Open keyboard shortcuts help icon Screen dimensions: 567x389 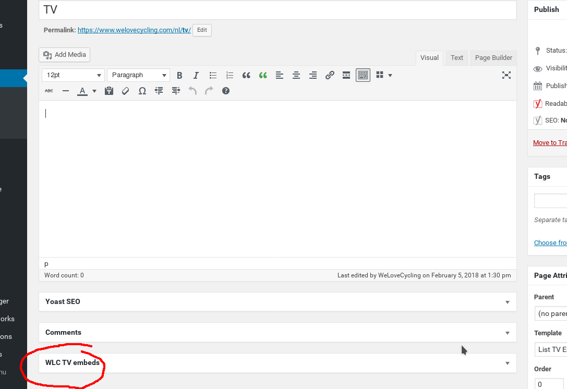226,91
